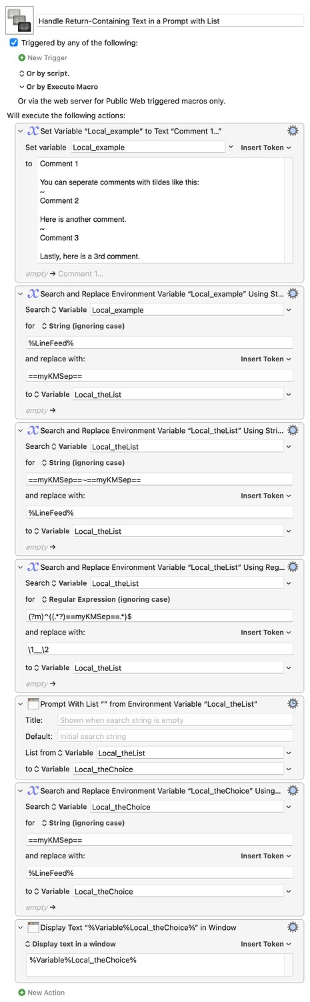Open Insert Token in Local_theChoice search action
The image size is (310, 1002).
point(265,856)
